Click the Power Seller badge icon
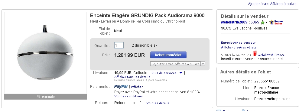The height and width of the screenshot is (111, 299). click(x=276, y=22)
